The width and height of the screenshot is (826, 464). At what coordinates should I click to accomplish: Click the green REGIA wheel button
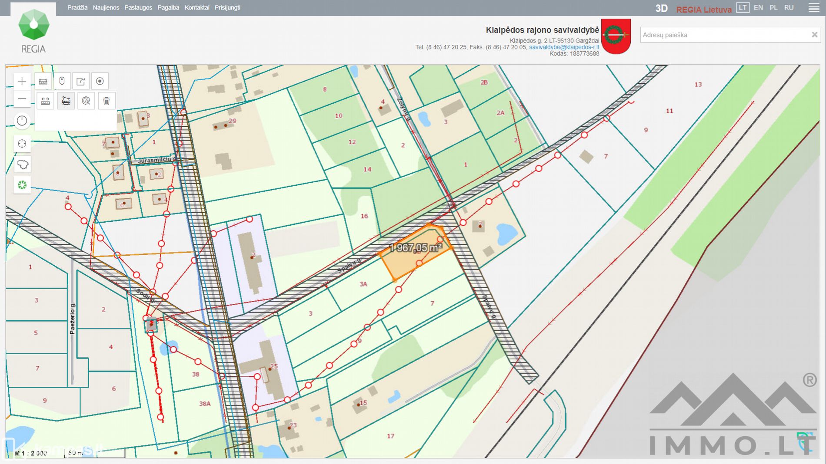[x=22, y=185]
